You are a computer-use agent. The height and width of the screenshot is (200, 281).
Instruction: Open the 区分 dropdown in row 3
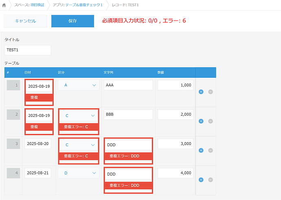(78, 145)
